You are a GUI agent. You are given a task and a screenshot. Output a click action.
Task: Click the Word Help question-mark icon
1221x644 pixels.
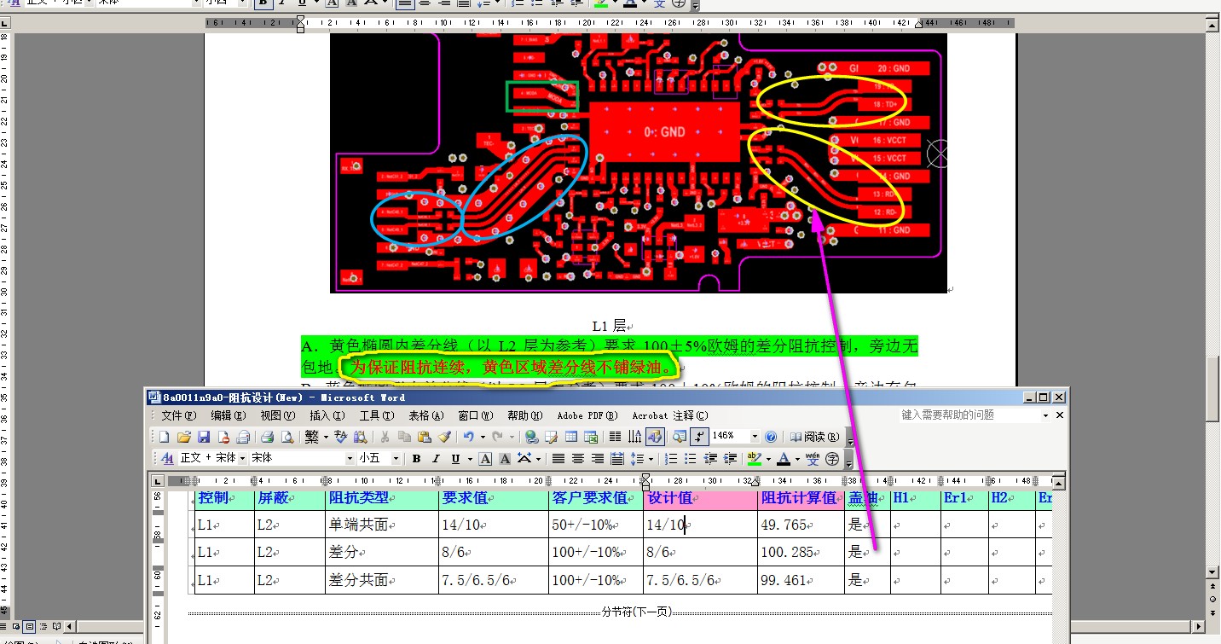[771, 437]
